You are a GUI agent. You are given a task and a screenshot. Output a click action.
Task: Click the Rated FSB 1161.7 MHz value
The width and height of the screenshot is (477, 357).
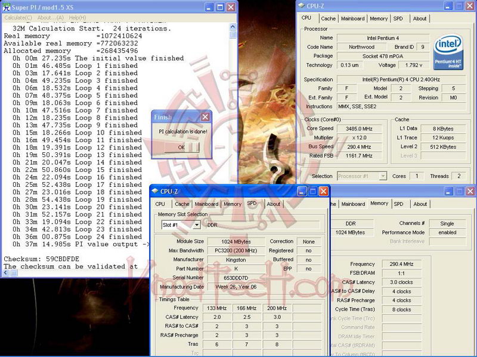coord(359,156)
